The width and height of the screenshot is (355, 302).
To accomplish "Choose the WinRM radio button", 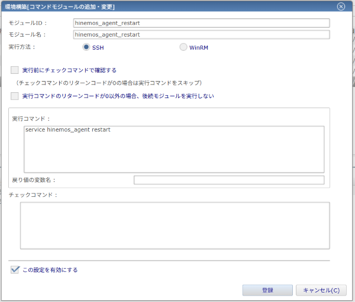I will [x=183, y=47].
